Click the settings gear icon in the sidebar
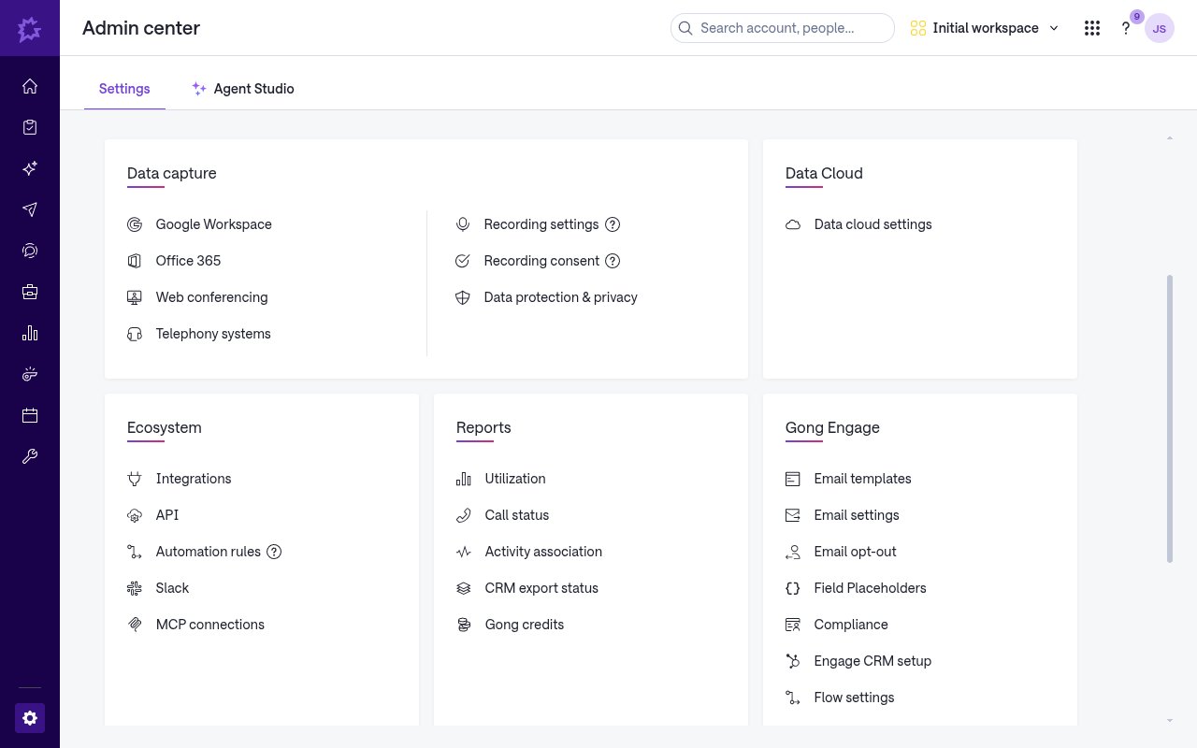 pyautogui.click(x=30, y=718)
